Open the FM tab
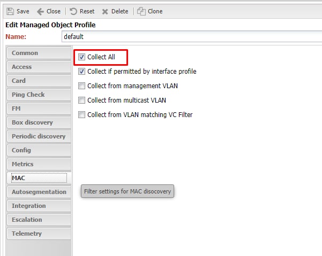322x256 pixels. pos(39,108)
